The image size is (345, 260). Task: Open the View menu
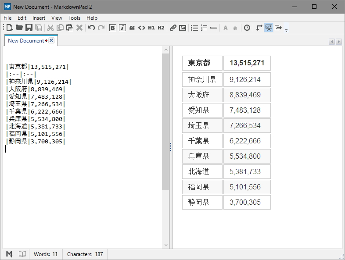[57, 18]
